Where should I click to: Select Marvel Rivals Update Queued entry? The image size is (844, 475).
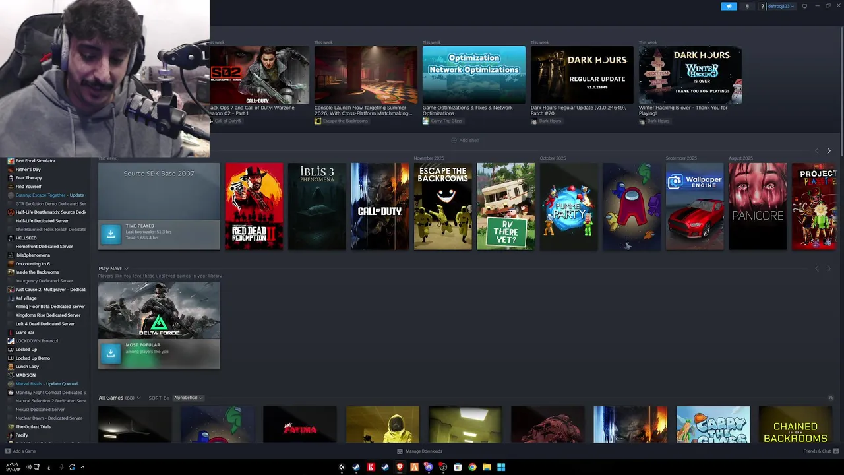coord(46,384)
